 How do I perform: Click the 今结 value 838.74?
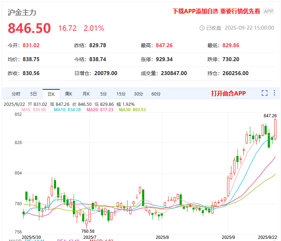(x=98, y=59)
